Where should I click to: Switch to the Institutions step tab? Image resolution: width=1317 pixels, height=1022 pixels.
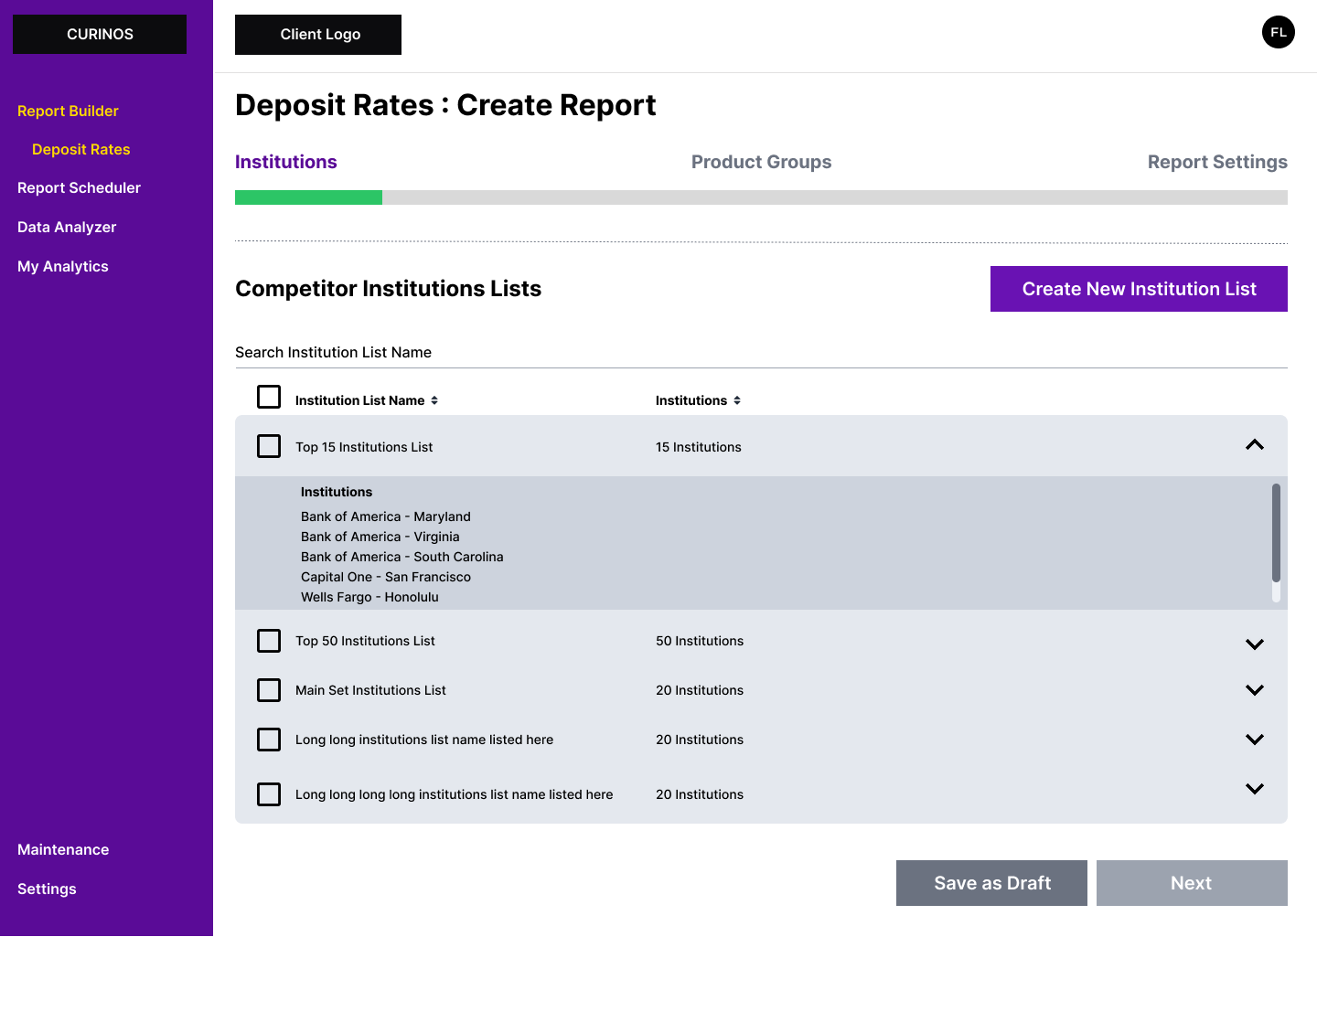[286, 162]
